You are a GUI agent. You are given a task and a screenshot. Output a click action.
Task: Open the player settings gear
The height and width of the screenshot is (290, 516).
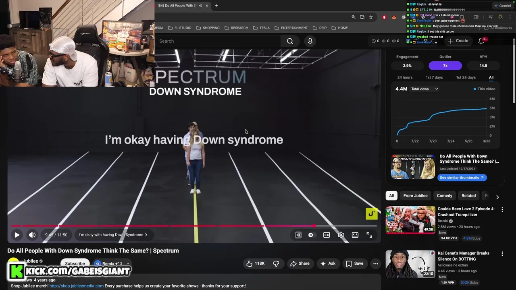tap(341, 235)
